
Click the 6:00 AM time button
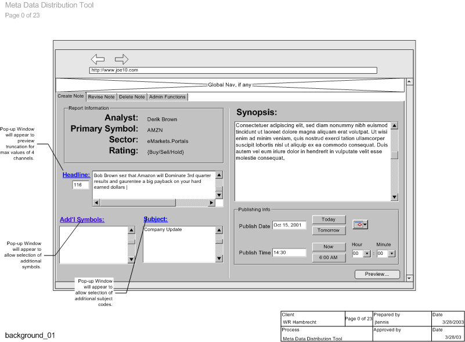(329, 258)
